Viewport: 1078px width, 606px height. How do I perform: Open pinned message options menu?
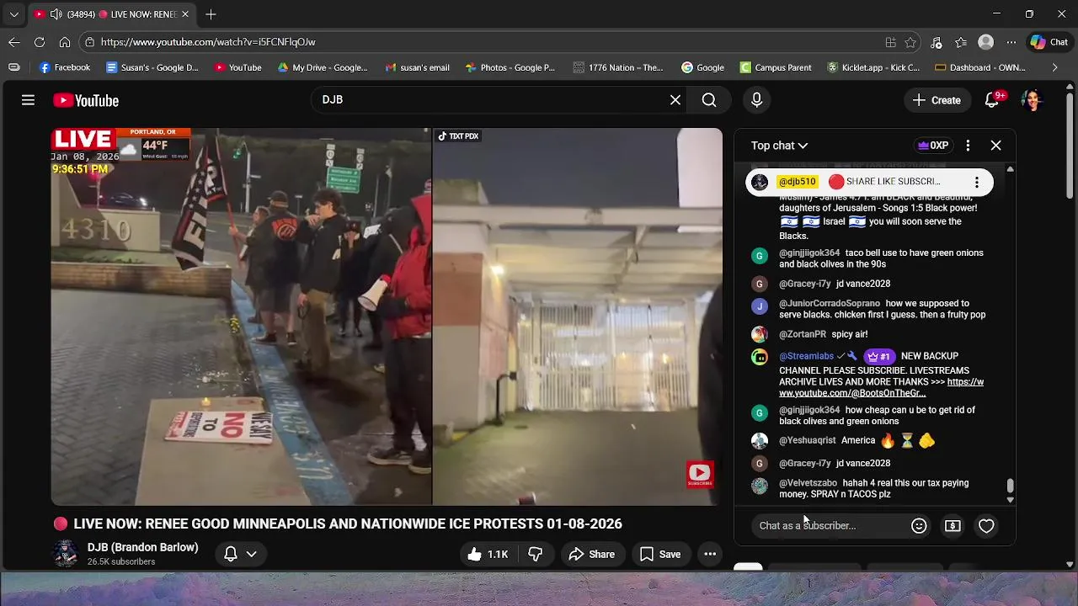[976, 182]
